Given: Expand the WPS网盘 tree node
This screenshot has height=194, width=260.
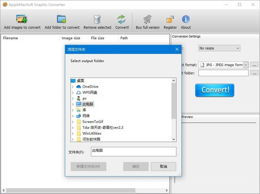Looking at the screenshot, I should point(73,93).
